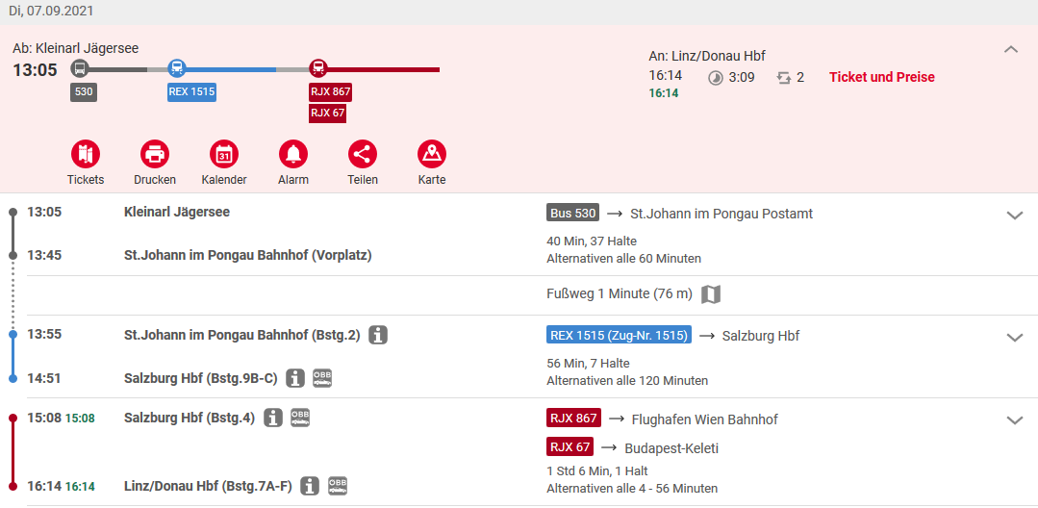Print the itinerary with the Drucken icon

(x=155, y=154)
